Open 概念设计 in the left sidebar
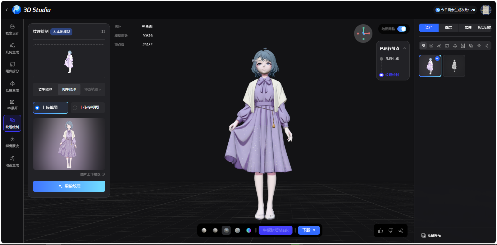 pos(12,29)
